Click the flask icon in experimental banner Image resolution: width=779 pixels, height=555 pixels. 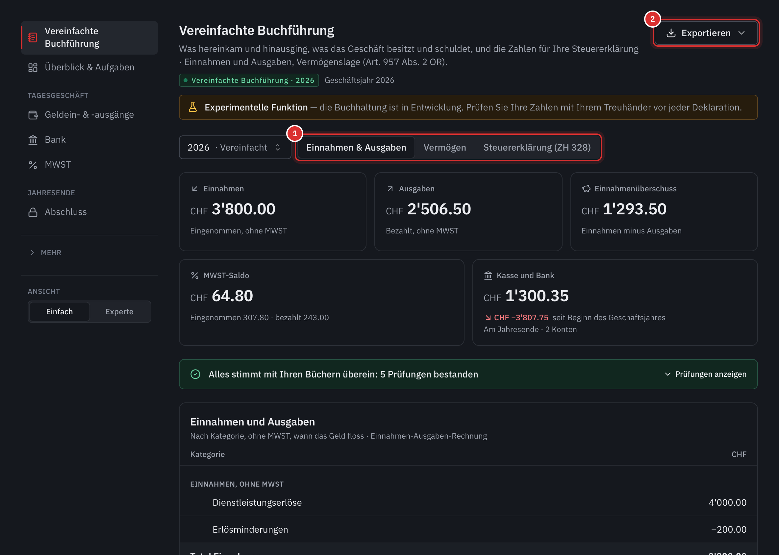click(x=193, y=107)
